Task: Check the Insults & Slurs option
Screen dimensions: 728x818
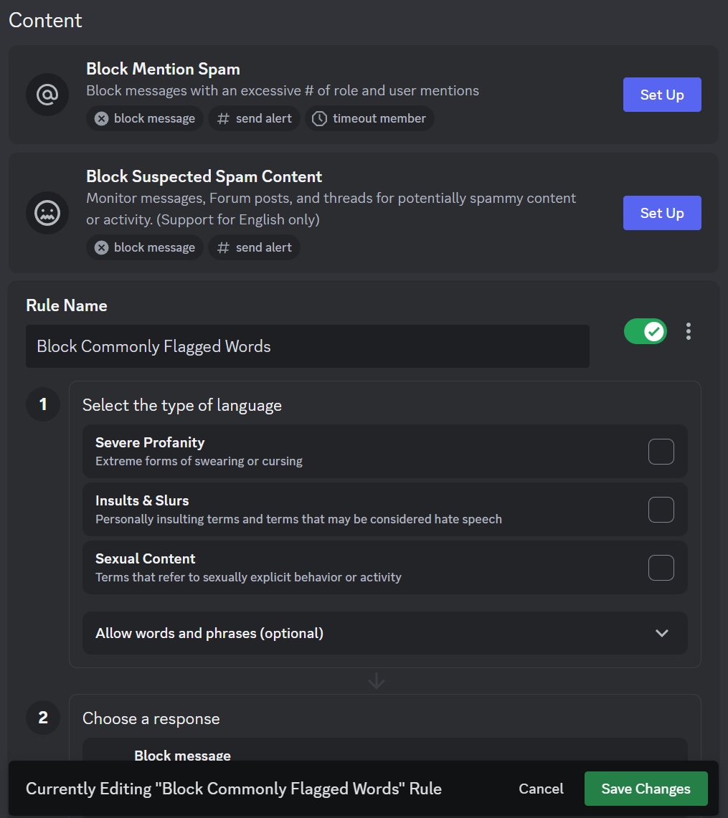Action: (x=660, y=509)
